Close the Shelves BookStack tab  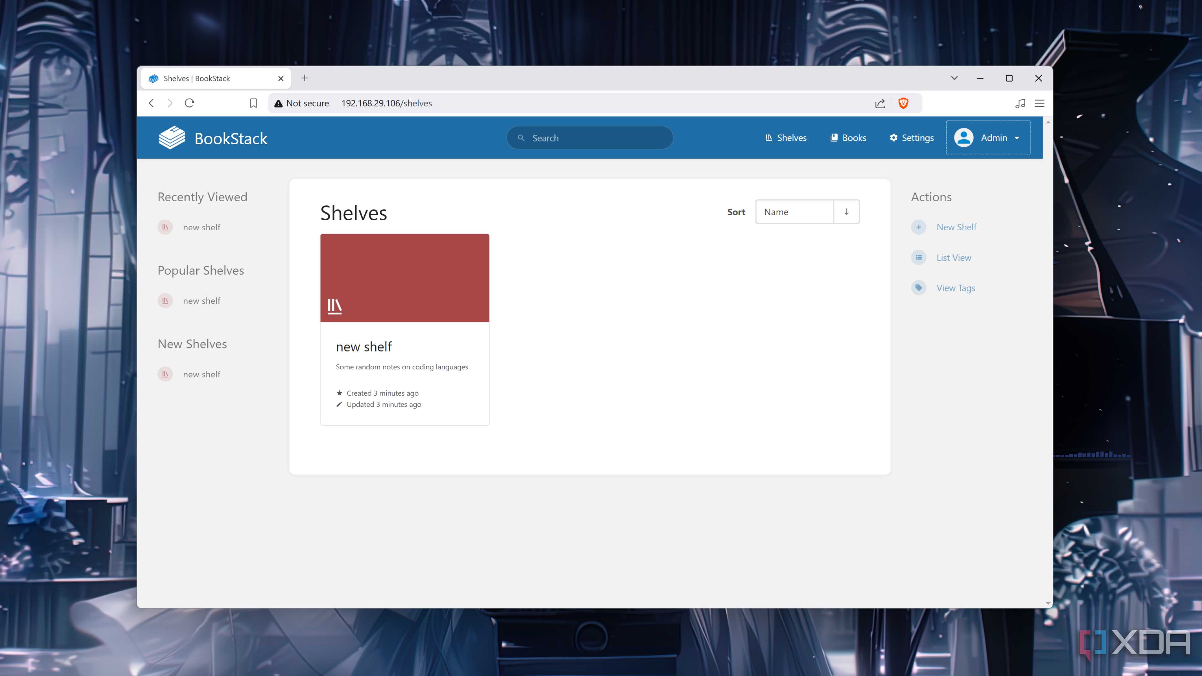[x=281, y=78]
